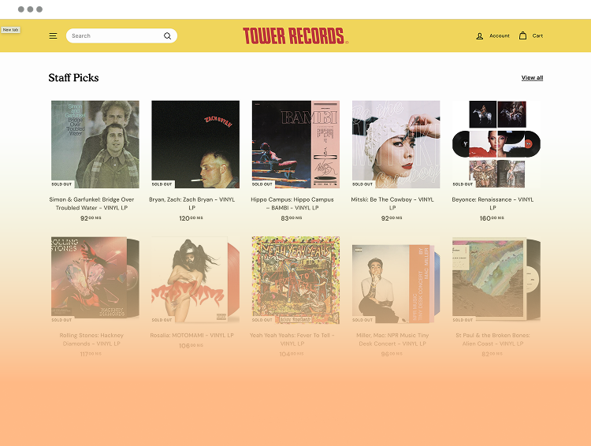The image size is (591, 446).
Task: Click the Account person icon
Action: click(479, 35)
